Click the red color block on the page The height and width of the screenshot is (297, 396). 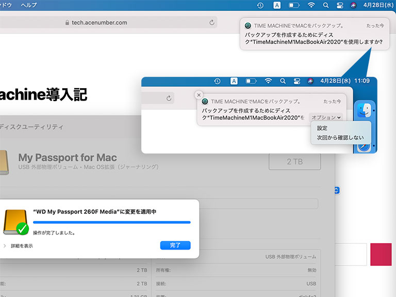381,254
